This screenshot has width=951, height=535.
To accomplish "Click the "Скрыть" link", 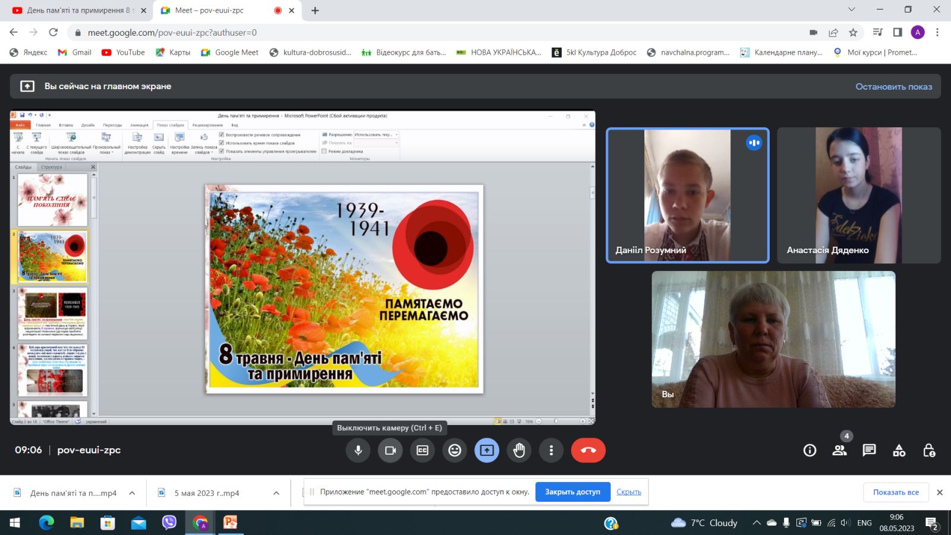I will tap(628, 492).
